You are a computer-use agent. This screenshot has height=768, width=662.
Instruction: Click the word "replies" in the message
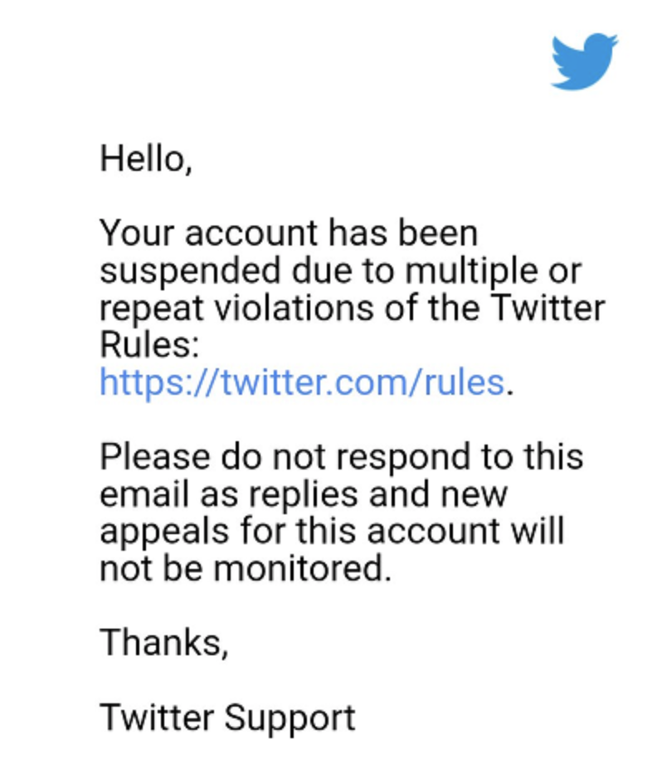304,496
